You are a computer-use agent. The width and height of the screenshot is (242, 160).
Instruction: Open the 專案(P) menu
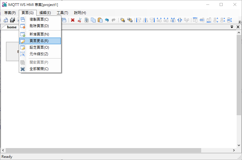[10, 13]
